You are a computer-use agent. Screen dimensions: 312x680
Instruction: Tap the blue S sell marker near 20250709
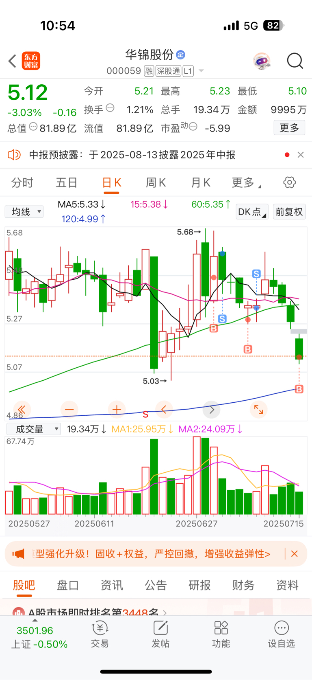256,274
